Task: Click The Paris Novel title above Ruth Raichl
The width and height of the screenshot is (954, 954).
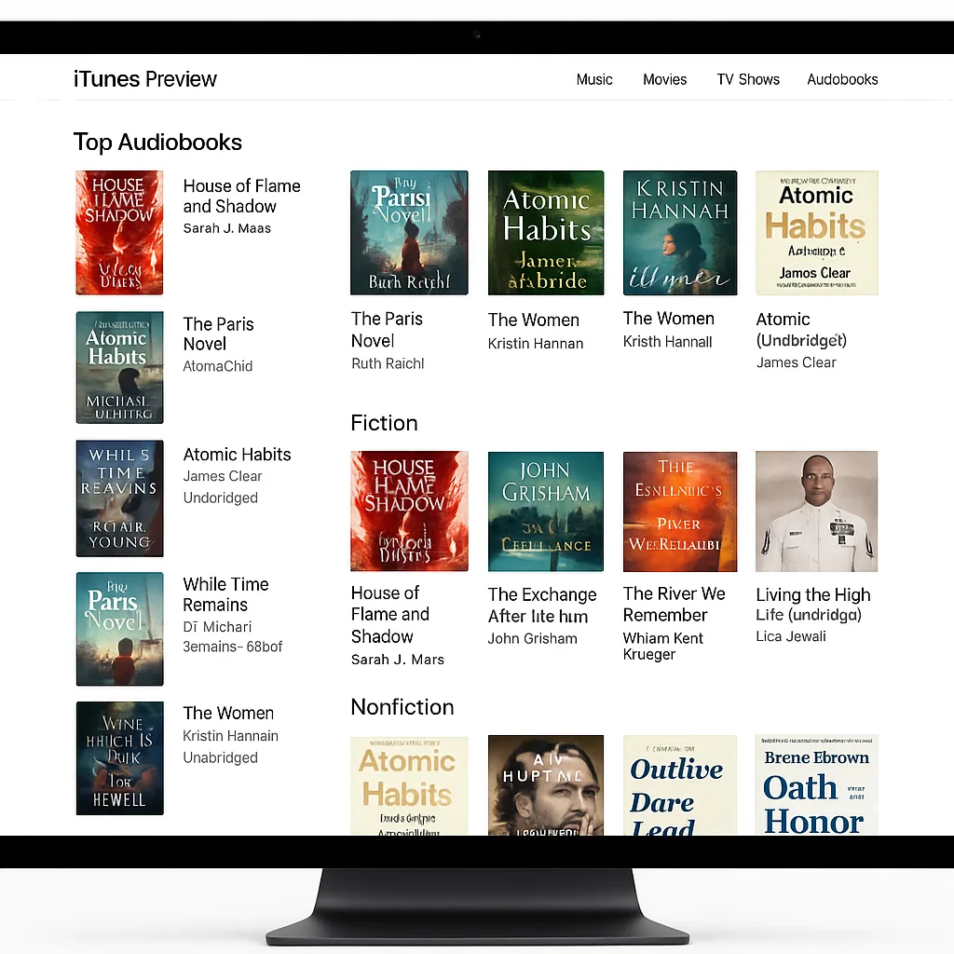Action: pos(387,329)
